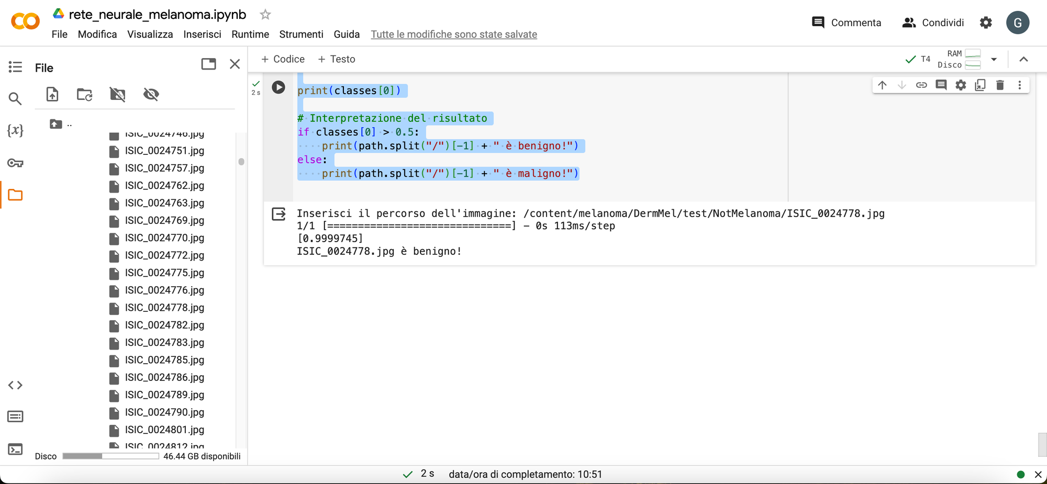Close the File panel
This screenshot has height=484, width=1047.
click(235, 64)
